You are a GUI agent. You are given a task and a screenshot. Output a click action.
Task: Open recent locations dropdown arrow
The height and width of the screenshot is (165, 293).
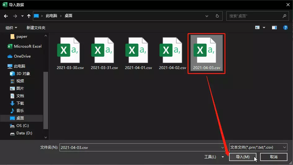pos(22,16)
